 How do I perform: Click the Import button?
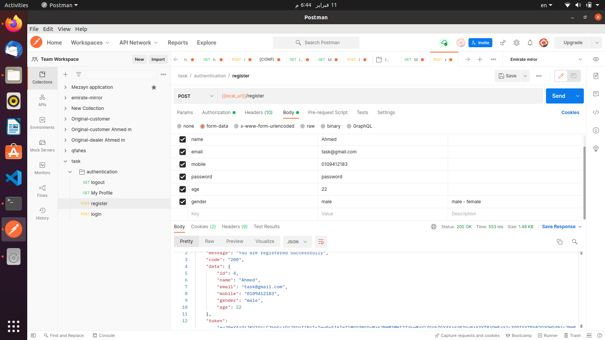click(158, 59)
